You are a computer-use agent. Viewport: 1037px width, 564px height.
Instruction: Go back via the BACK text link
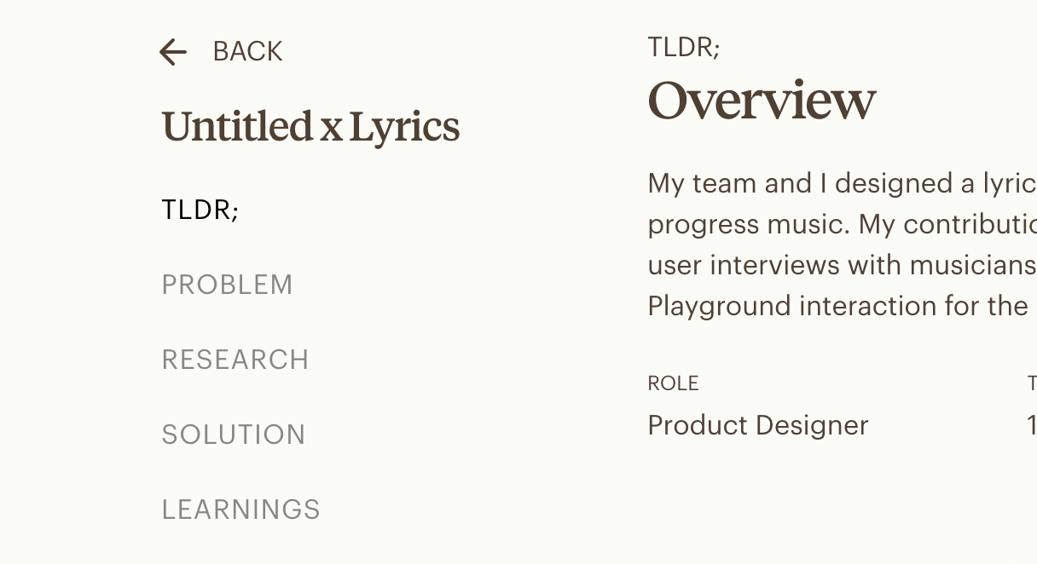point(247,52)
